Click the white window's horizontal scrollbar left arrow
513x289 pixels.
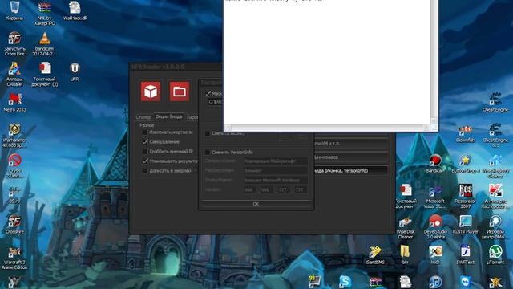(x=228, y=128)
